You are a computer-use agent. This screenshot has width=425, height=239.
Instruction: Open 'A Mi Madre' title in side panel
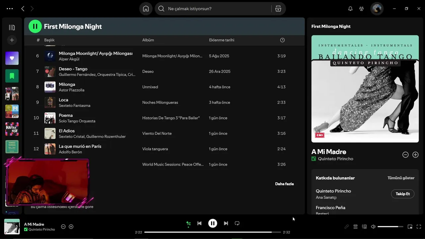[329, 152]
